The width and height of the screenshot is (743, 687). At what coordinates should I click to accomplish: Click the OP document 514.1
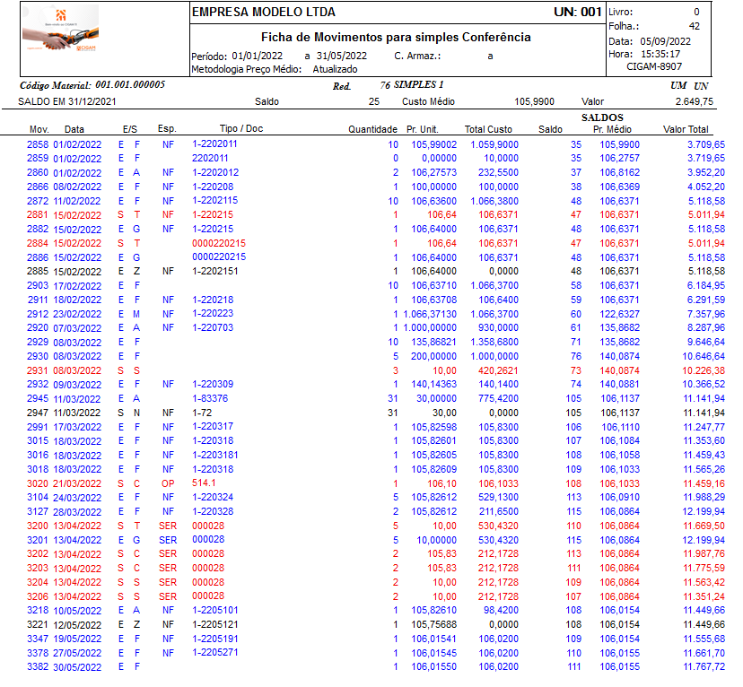[204, 483]
